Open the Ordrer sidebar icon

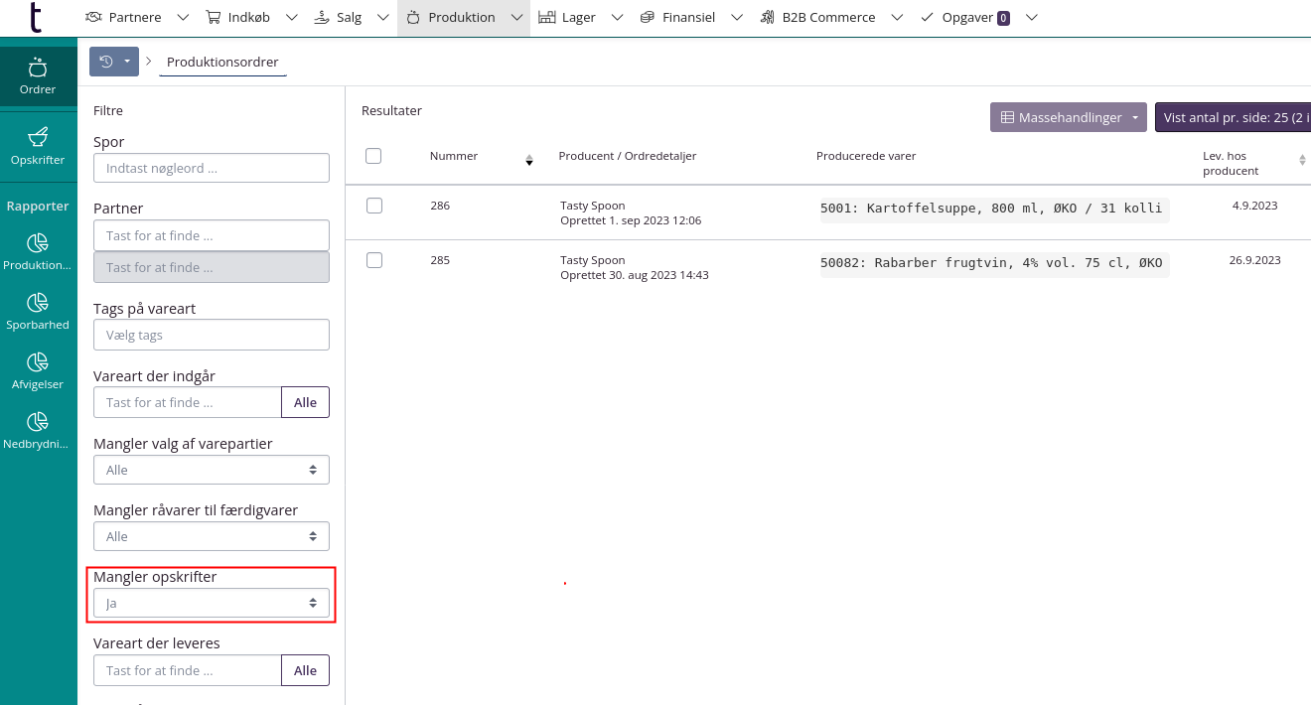pos(38,76)
